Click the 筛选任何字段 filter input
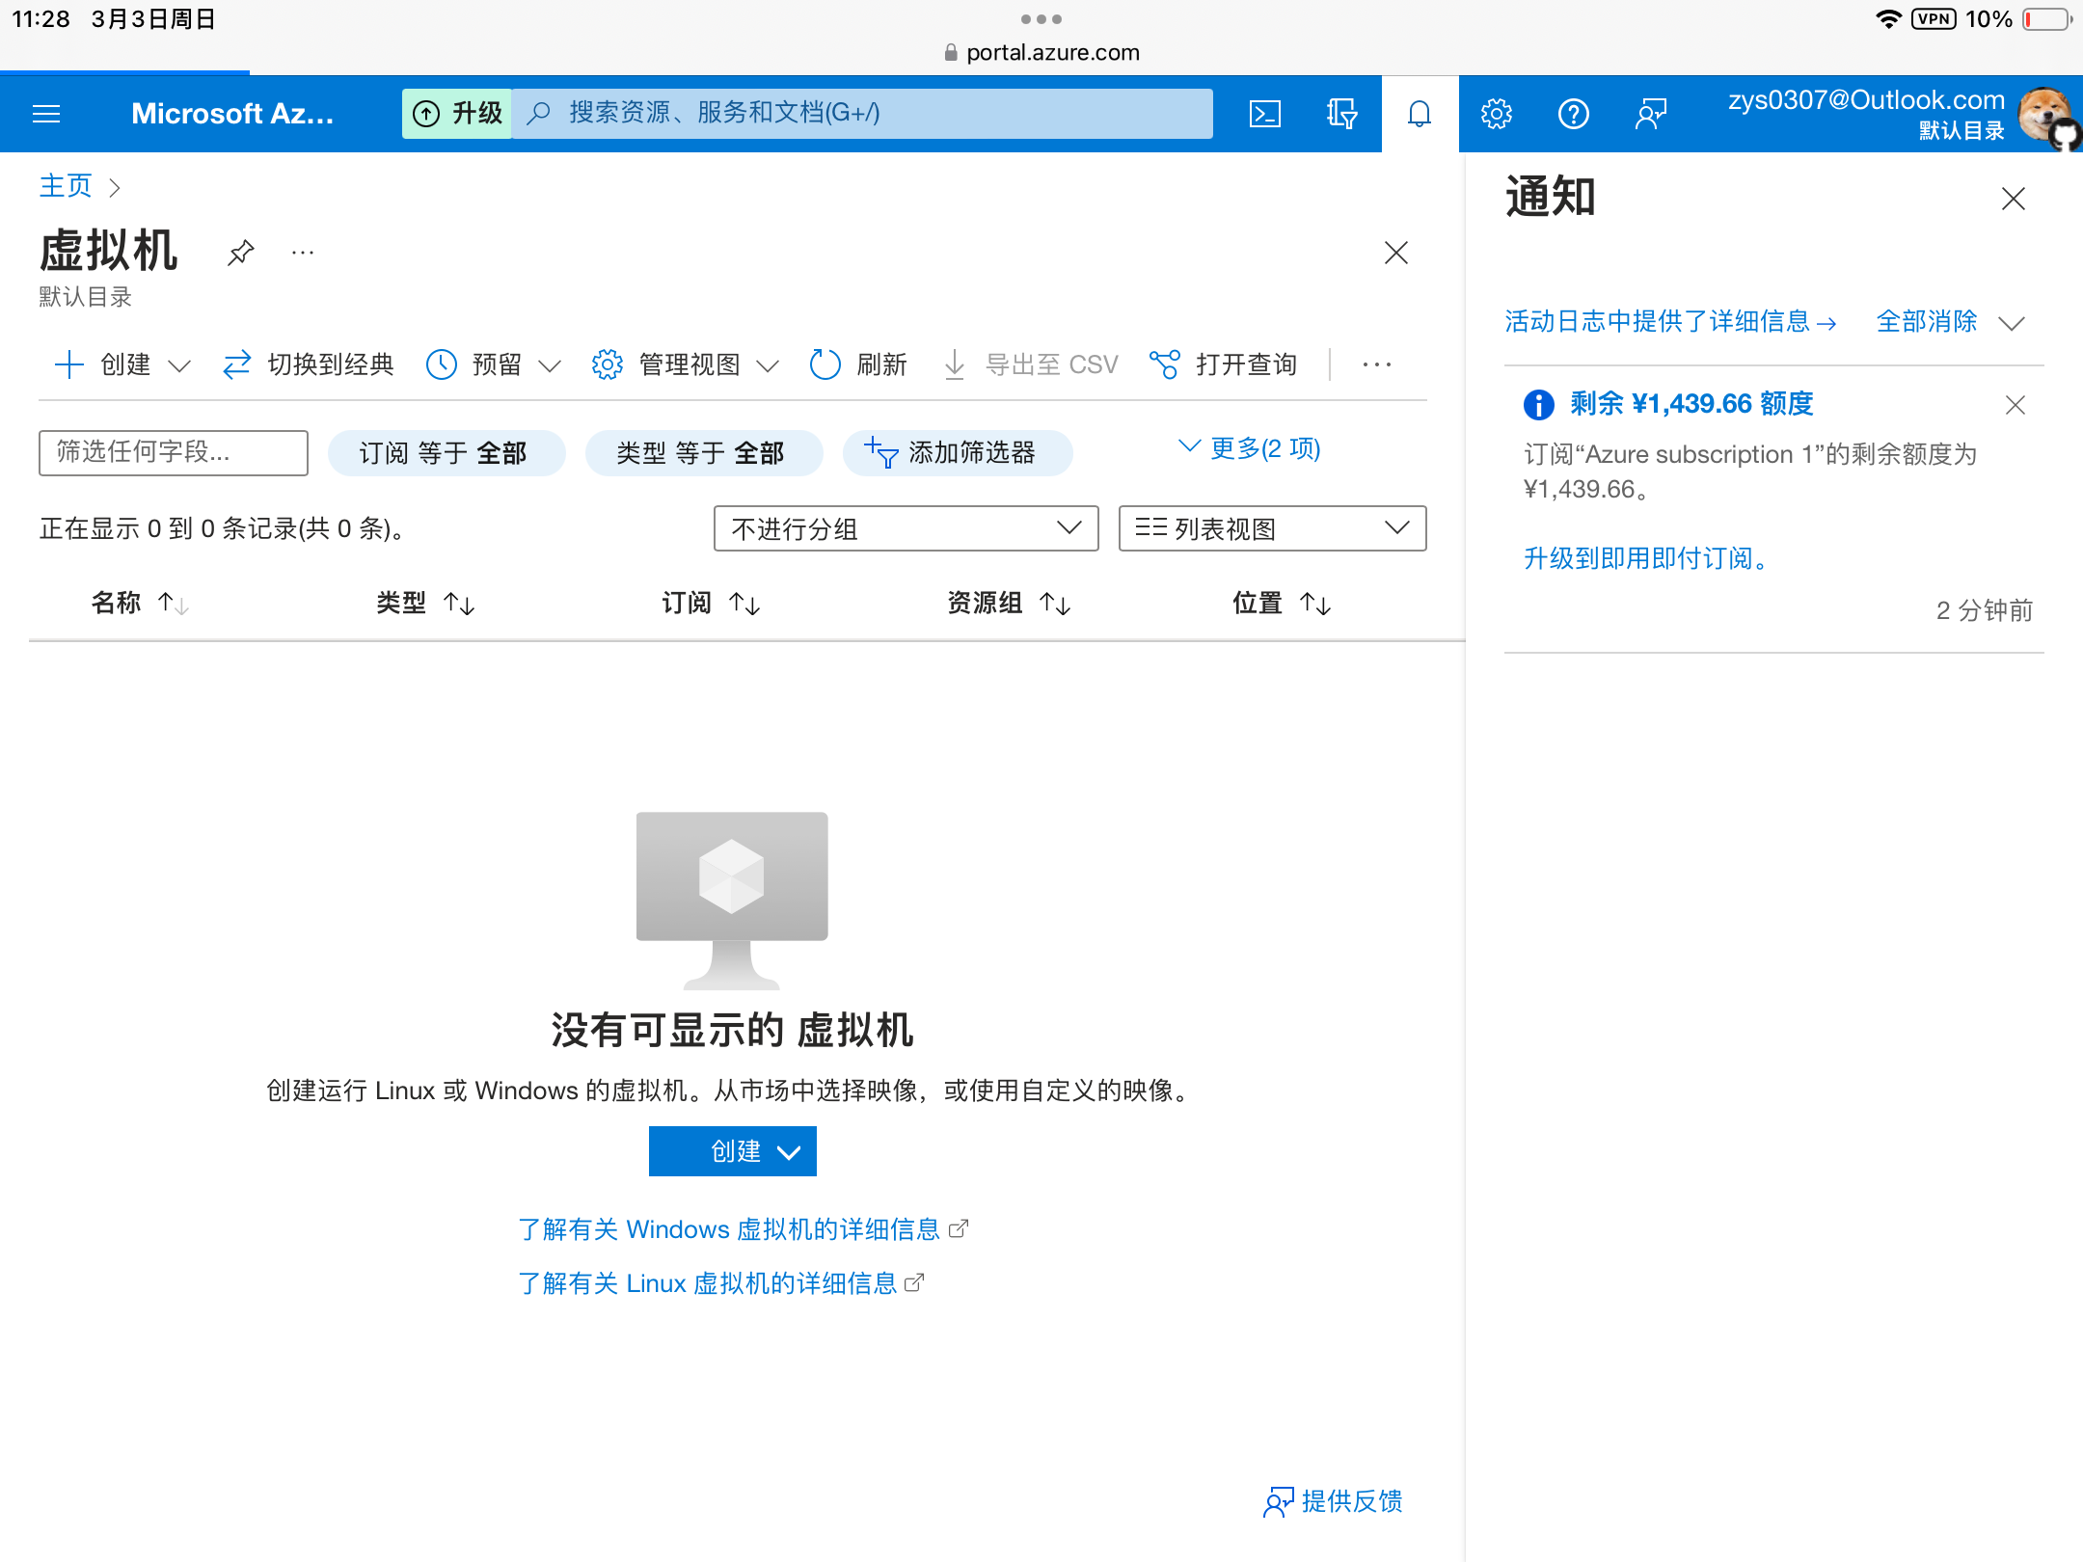This screenshot has height=1562, width=2083. [174, 452]
